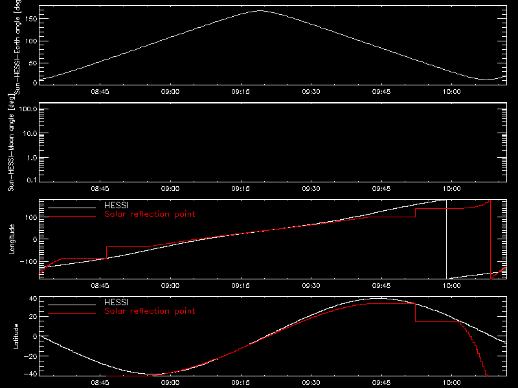
Task: Select Solar reflection point label in Latitude plot
Action: pos(150,311)
